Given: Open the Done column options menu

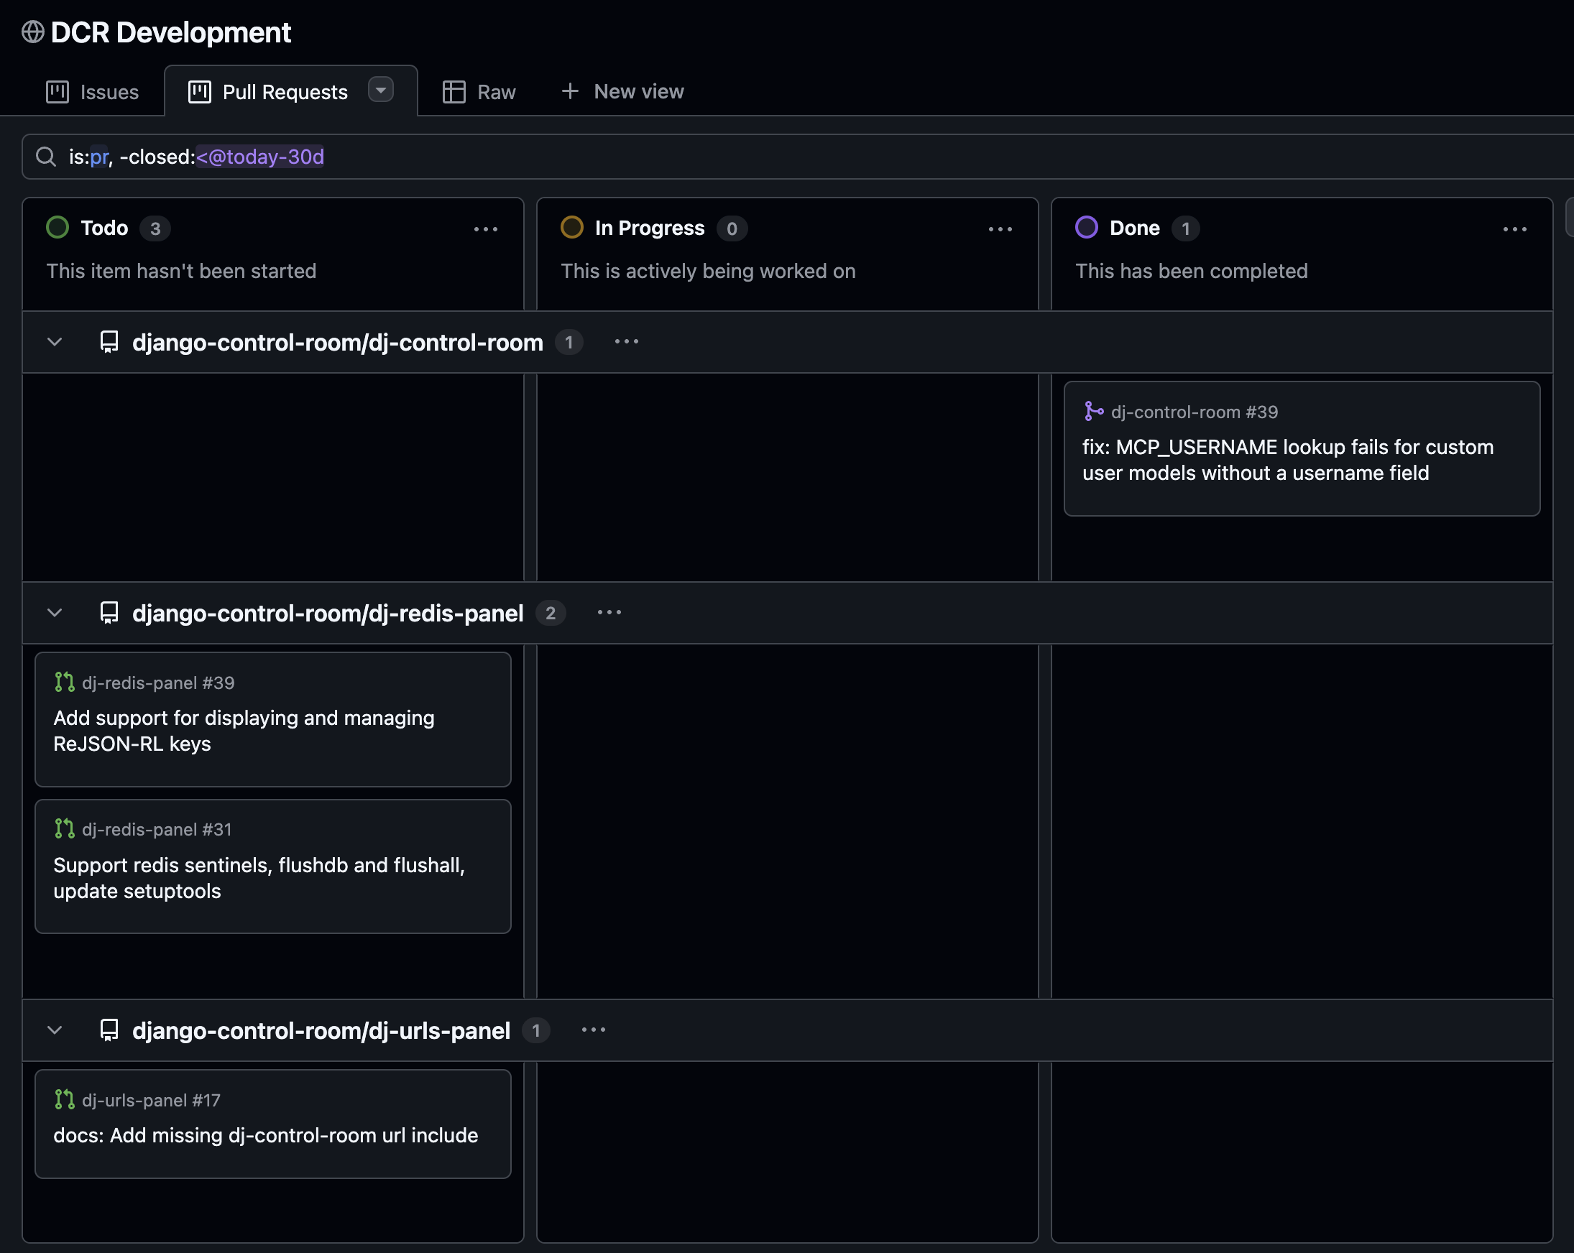Looking at the screenshot, I should tap(1515, 229).
